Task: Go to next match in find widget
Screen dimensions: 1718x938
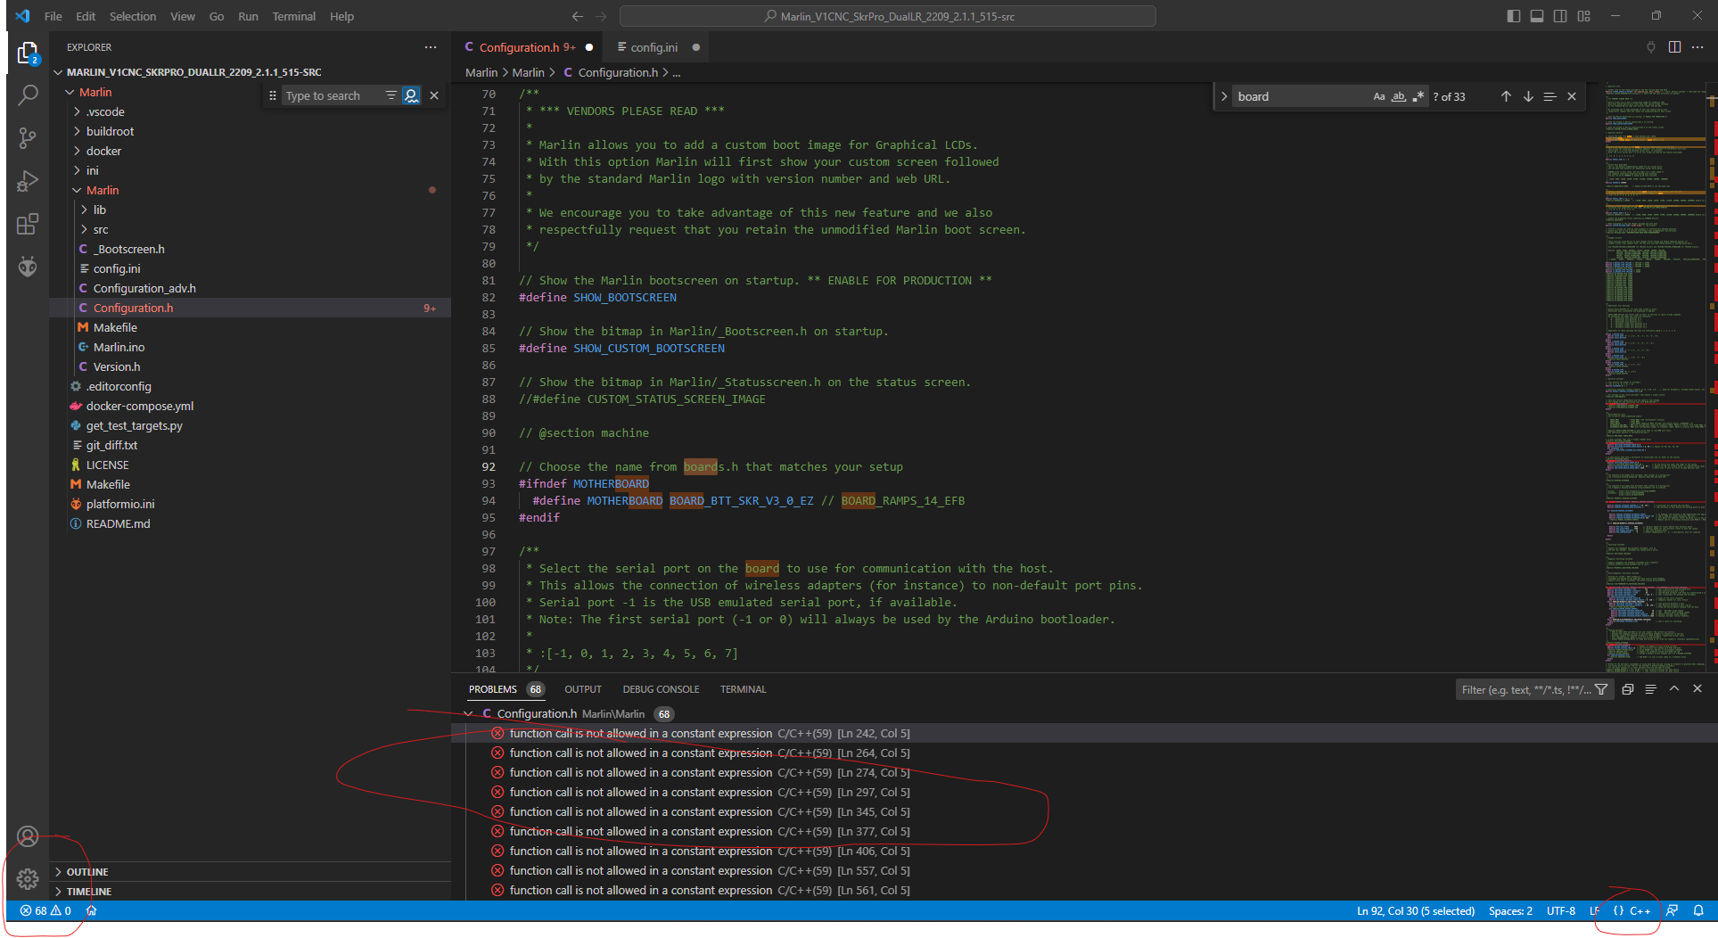Action: (x=1528, y=96)
